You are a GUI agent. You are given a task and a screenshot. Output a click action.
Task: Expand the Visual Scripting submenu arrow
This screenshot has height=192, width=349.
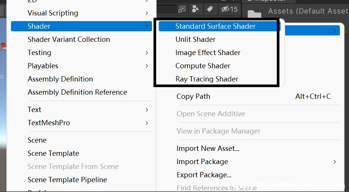(x=147, y=13)
